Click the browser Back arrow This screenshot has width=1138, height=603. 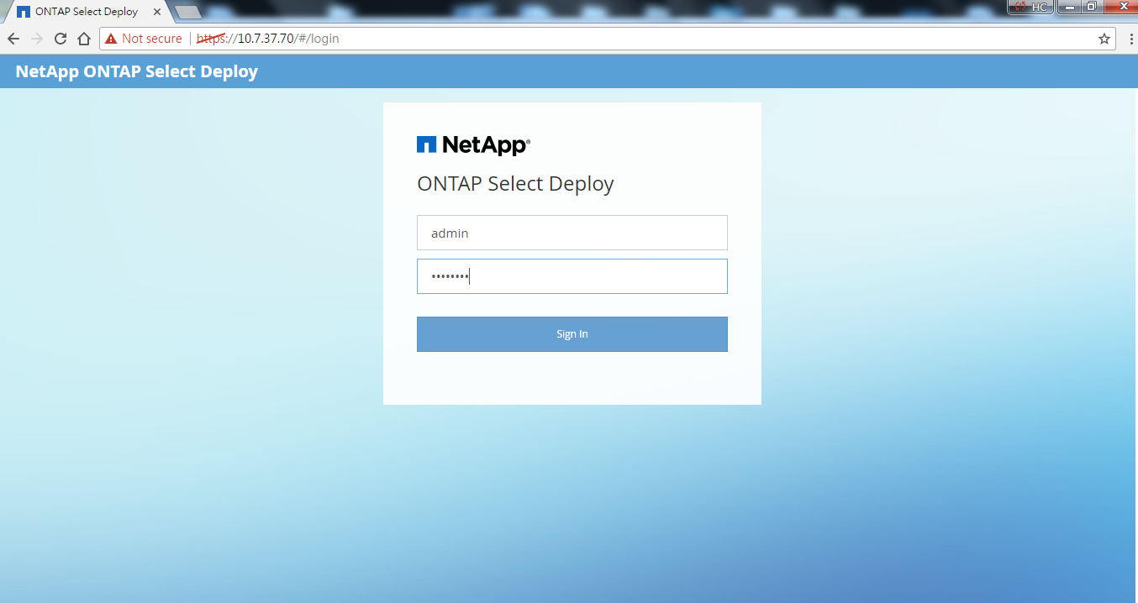(13, 39)
